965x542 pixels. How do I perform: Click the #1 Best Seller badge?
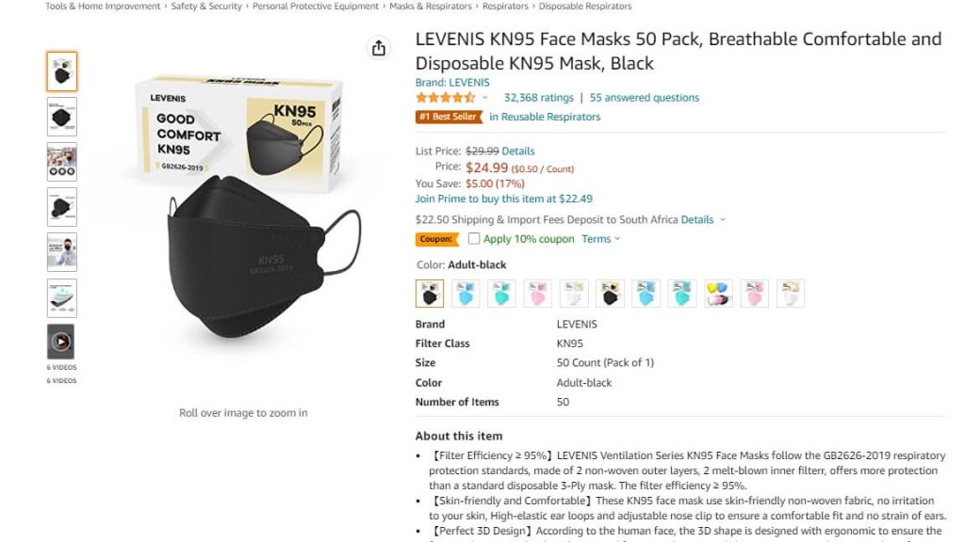(449, 117)
